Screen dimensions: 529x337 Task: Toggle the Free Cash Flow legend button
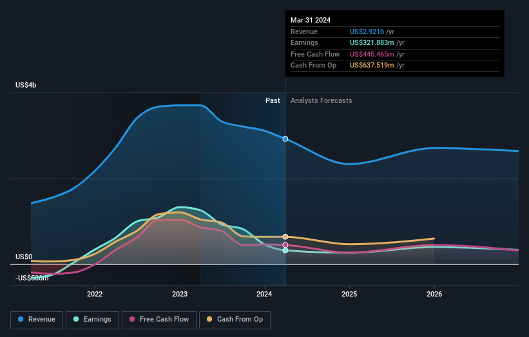click(159, 320)
